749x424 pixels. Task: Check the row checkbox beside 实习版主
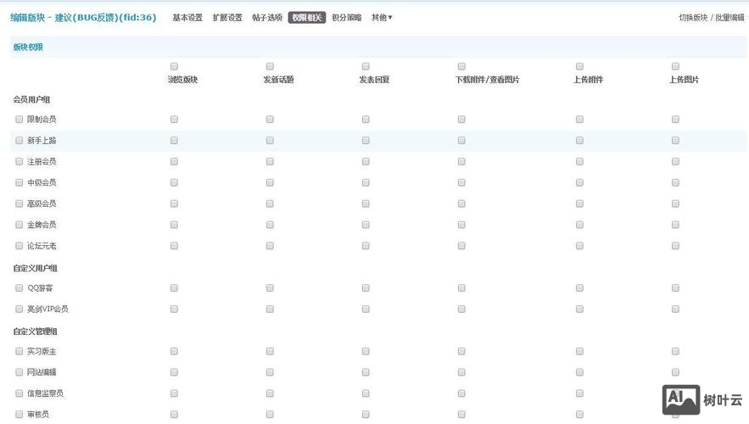20,351
